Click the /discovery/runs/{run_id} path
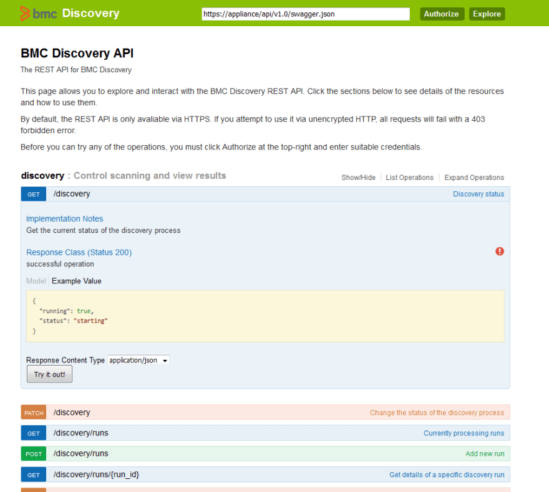This screenshot has height=492, width=549. (x=96, y=475)
